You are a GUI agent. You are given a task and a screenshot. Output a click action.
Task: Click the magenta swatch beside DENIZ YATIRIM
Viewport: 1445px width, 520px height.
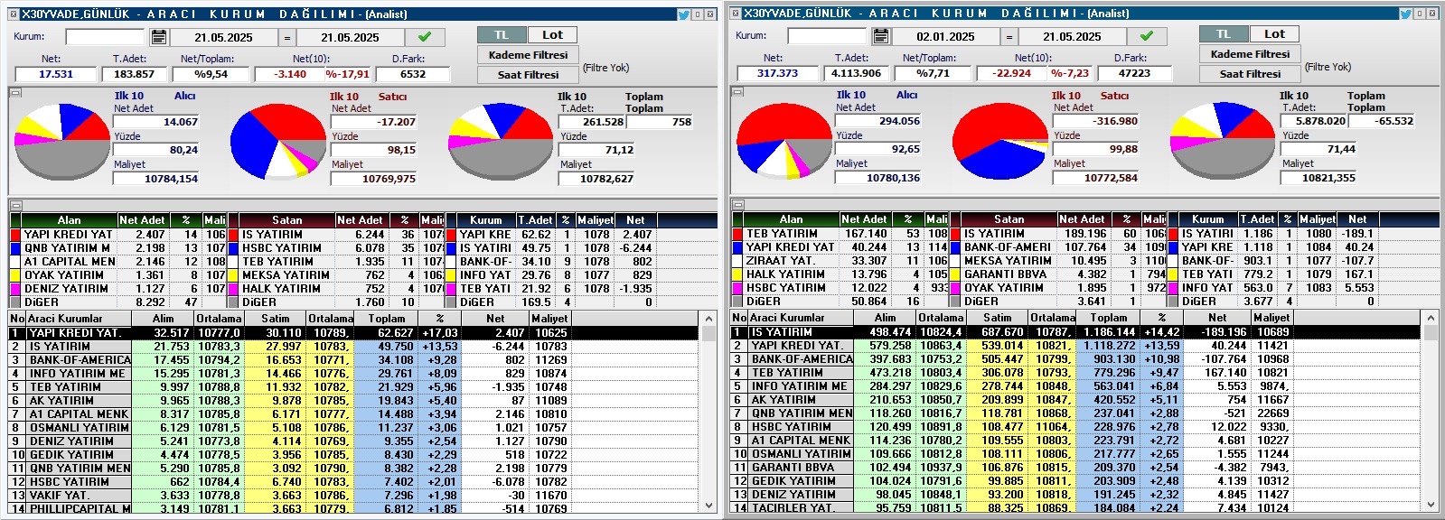[15, 289]
